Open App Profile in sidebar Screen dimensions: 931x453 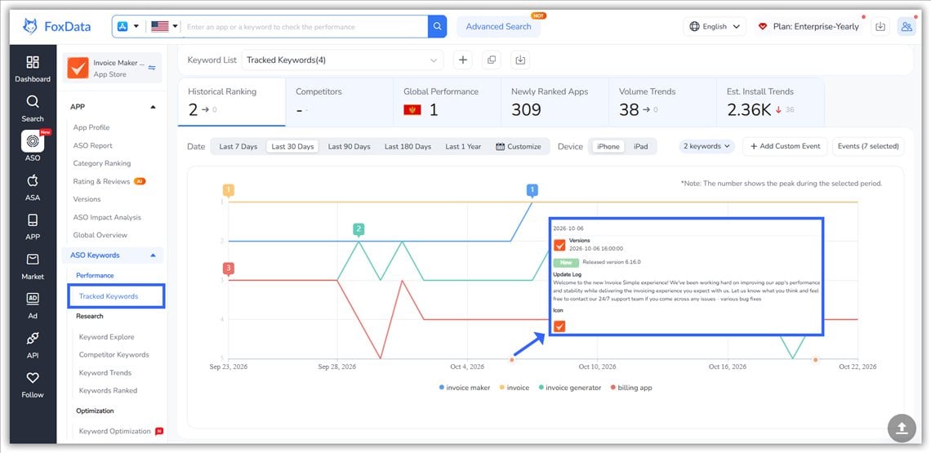(91, 127)
